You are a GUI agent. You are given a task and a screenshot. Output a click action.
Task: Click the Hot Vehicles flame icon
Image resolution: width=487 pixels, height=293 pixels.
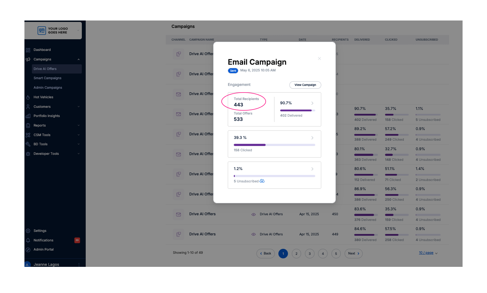tap(28, 97)
